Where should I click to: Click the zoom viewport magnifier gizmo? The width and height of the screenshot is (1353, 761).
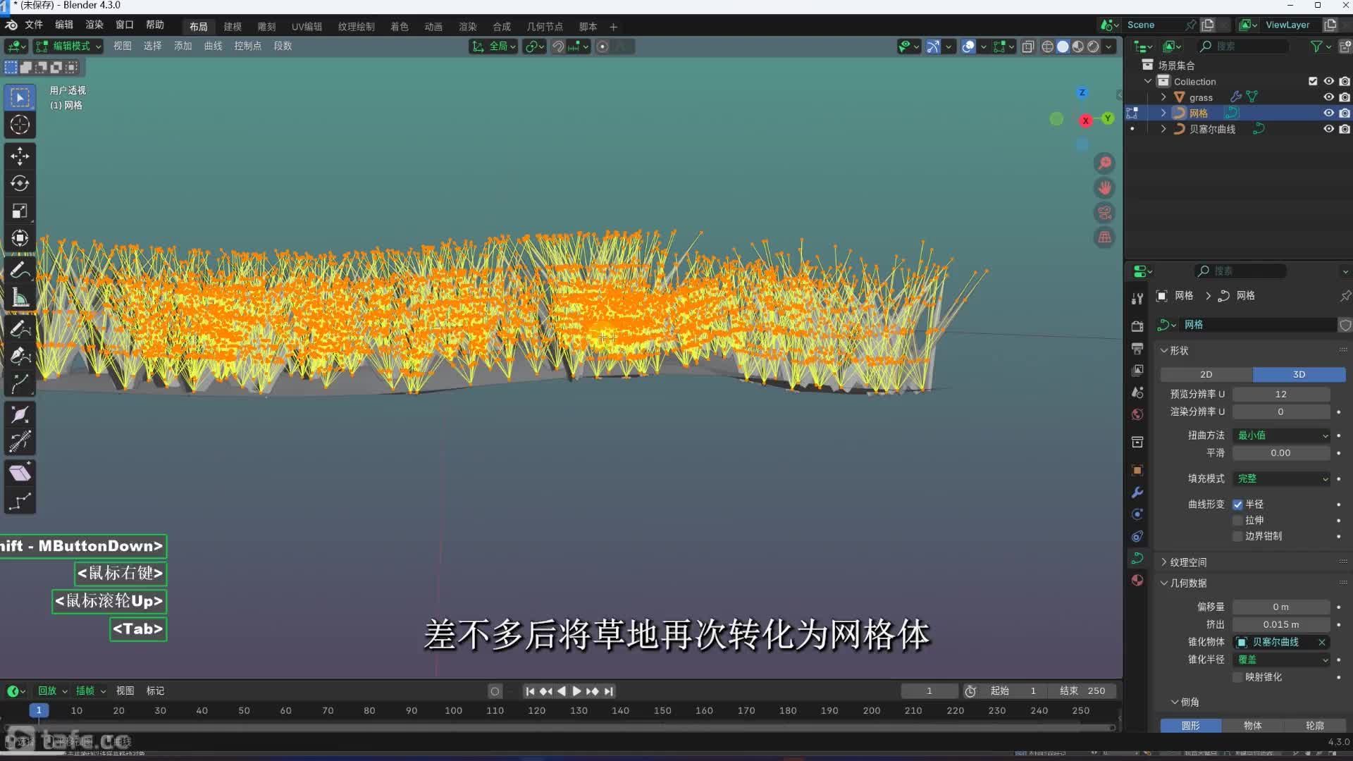(1104, 163)
